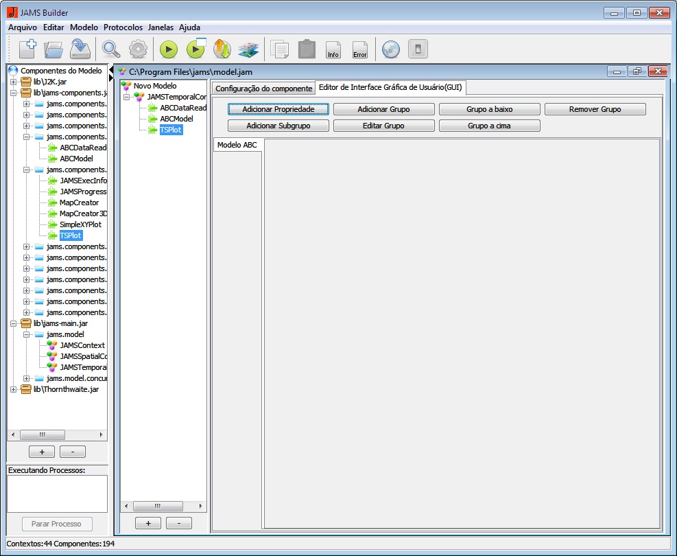The image size is (677, 556).
Task: Select ABCModel in the model tree
Action: (x=176, y=119)
